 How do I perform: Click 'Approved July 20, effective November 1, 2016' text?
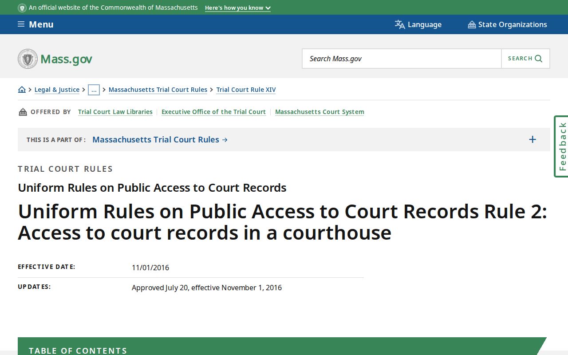point(207,288)
